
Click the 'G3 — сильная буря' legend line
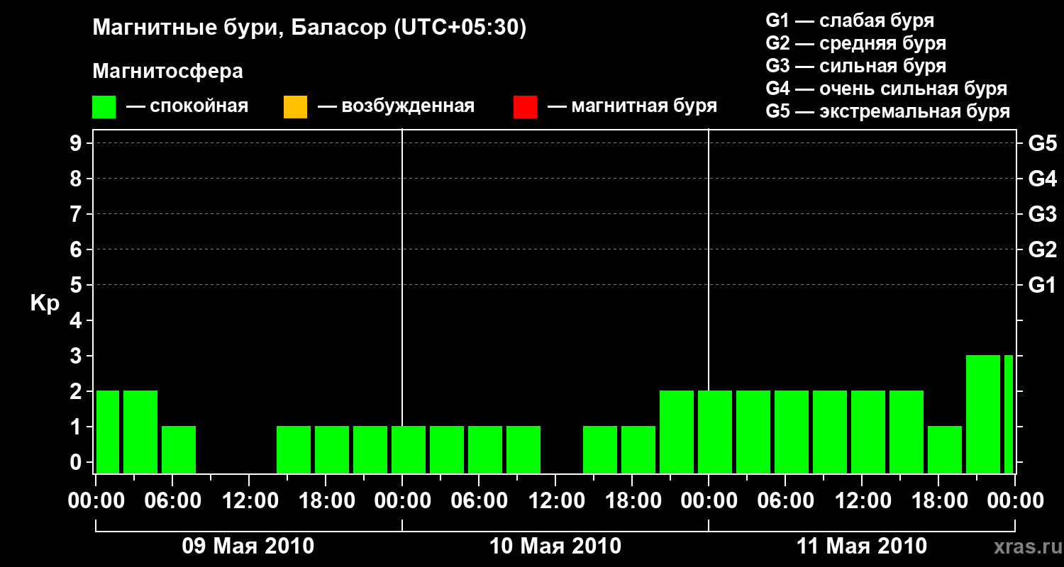[x=856, y=66]
